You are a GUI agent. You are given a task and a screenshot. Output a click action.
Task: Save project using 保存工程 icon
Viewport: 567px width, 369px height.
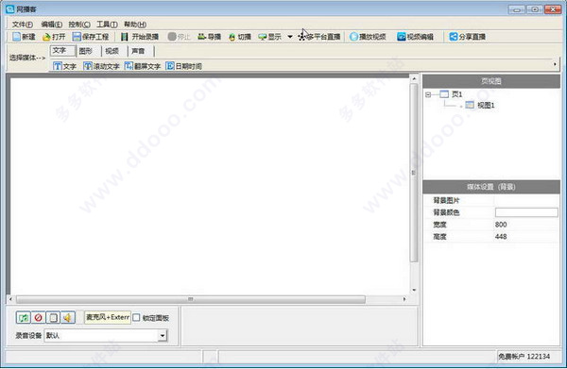click(77, 37)
